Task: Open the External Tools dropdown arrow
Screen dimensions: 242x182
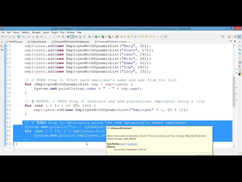Action: point(113,37)
